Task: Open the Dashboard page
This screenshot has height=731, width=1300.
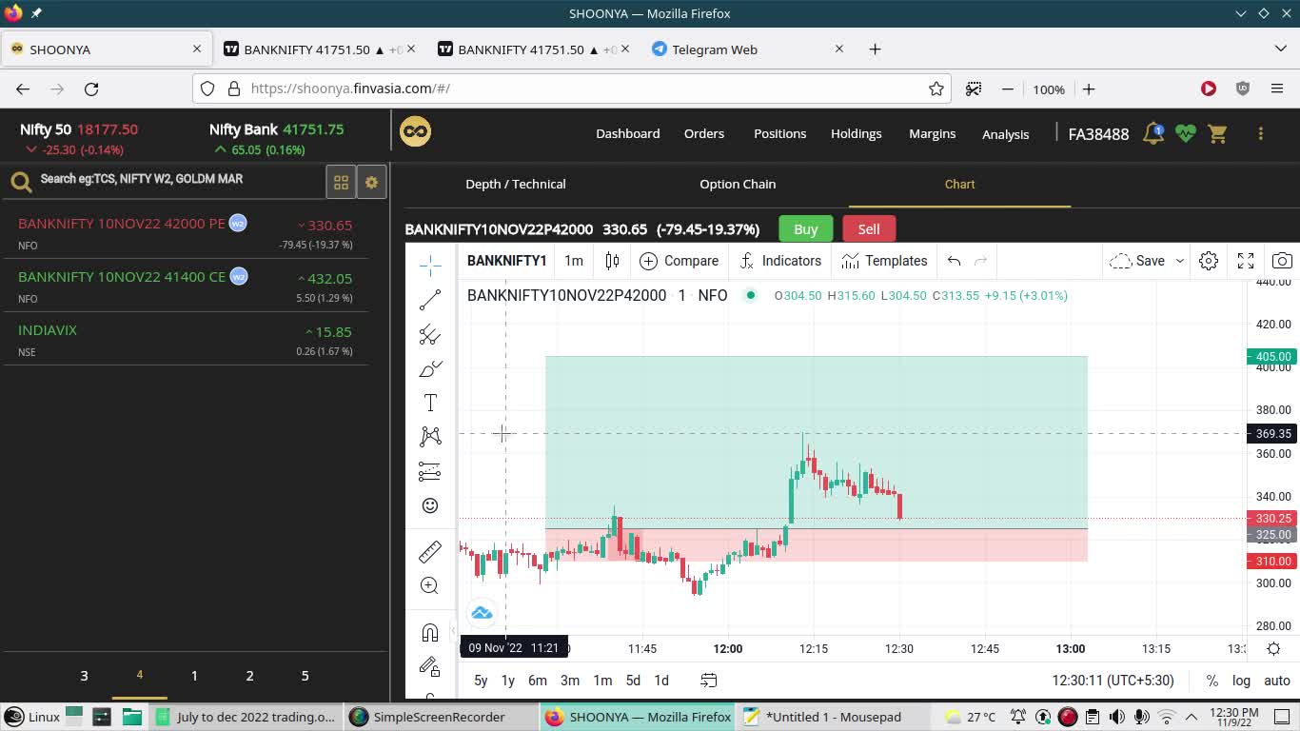Action: coord(627,133)
